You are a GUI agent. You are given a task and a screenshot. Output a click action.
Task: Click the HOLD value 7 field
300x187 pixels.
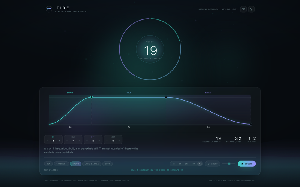pyautogui.click(x=73, y=141)
